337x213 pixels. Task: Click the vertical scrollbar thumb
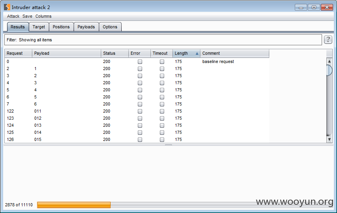pyautogui.click(x=329, y=70)
